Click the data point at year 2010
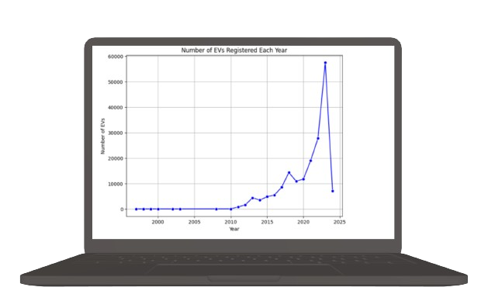 point(231,209)
